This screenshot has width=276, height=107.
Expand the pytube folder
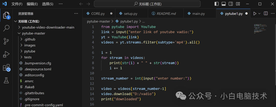(48, 51)
